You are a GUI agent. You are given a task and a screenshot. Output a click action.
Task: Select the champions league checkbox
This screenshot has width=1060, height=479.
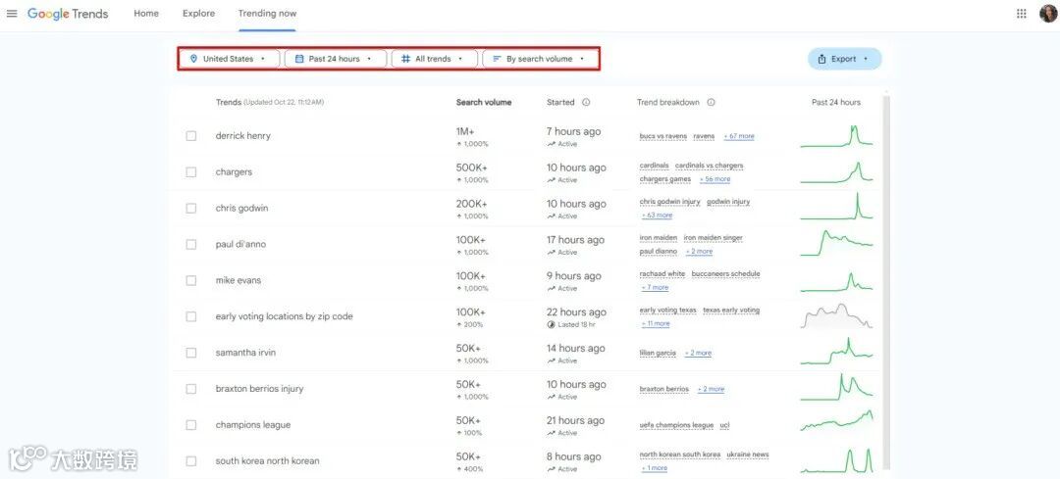pyautogui.click(x=191, y=425)
